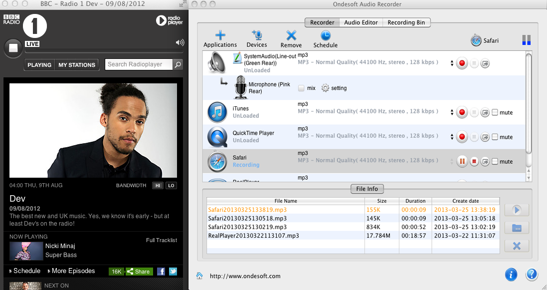Click the File Info panel label
Viewport: 547px width, 290px height.
tap(367, 189)
